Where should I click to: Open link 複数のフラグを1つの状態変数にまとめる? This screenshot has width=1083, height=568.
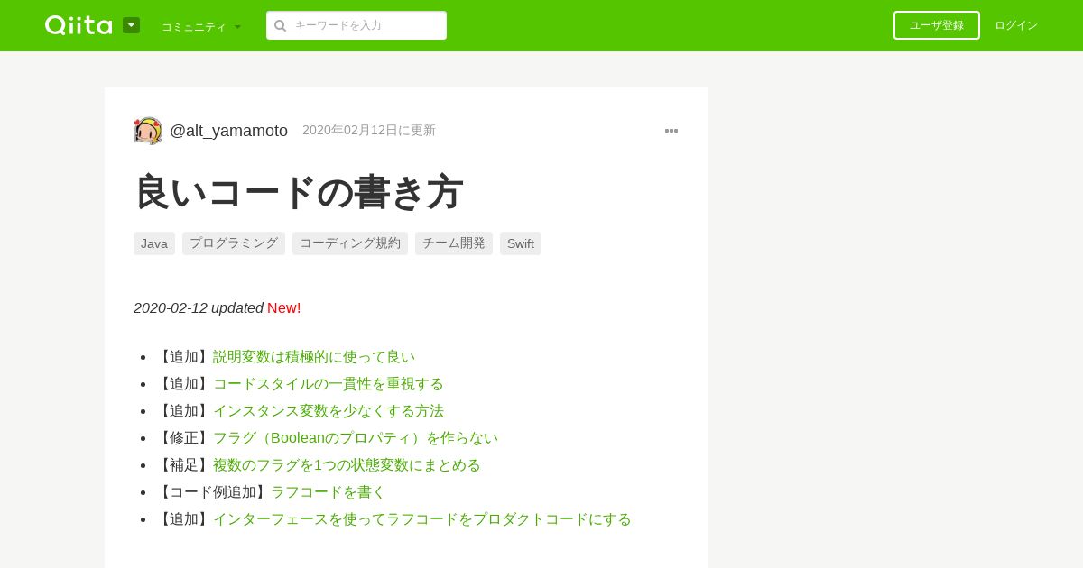click(x=347, y=465)
